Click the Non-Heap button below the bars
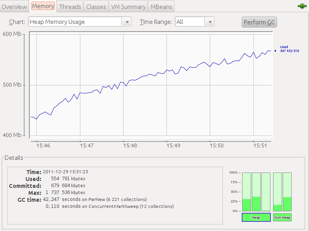This screenshot has height=231, width=309. click(x=282, y=218)
